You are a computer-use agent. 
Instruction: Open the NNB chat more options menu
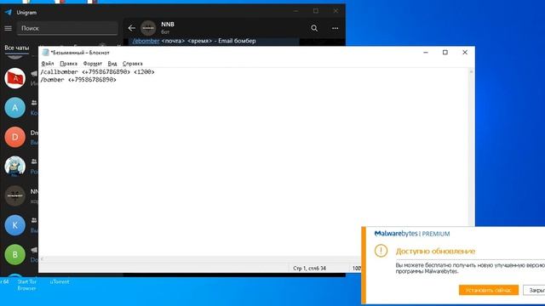pos(335,28)
